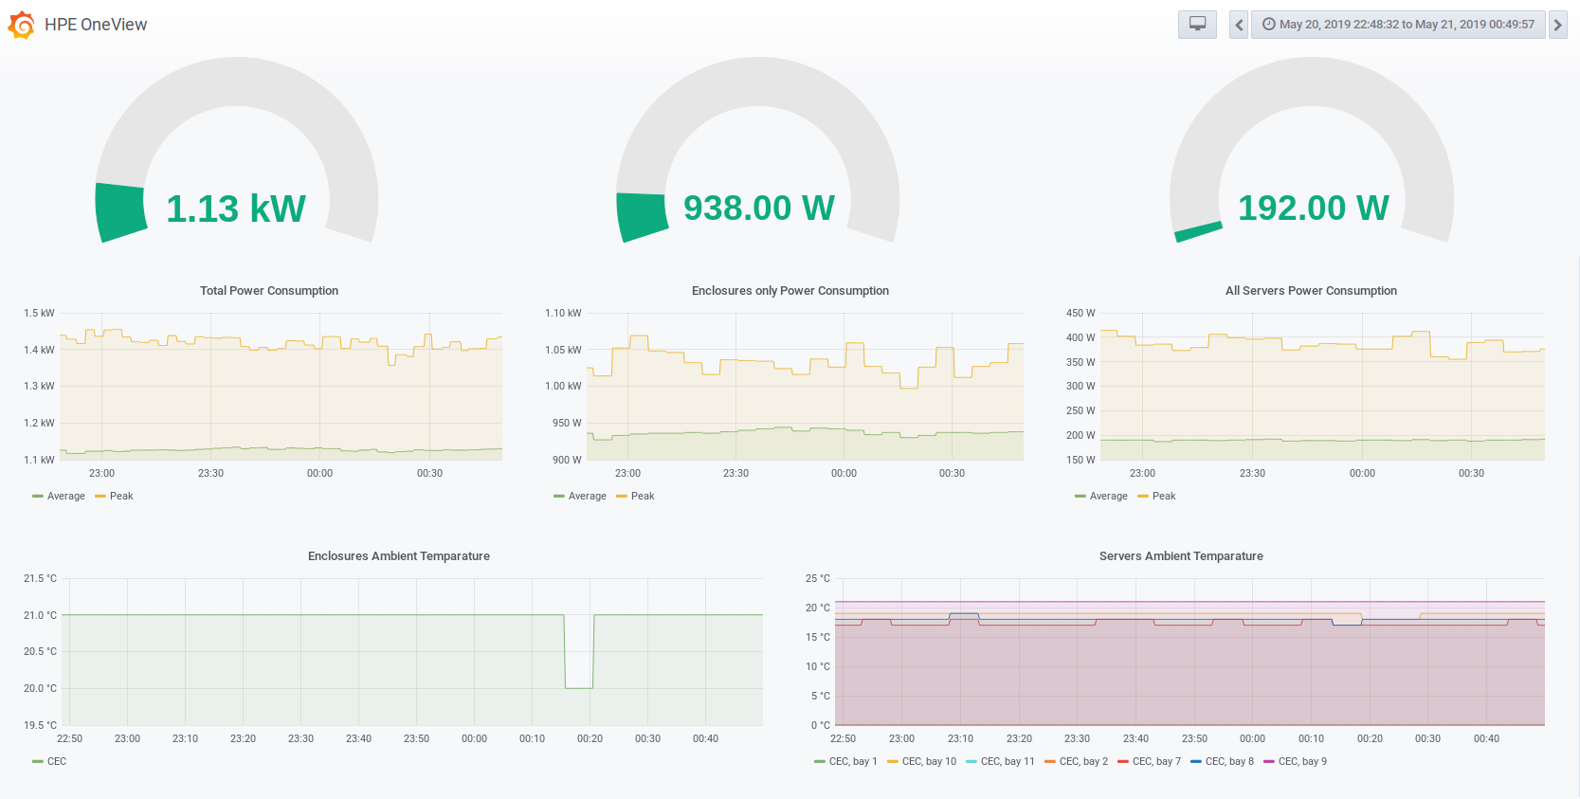This screenshot has width=1580, height=799.
Task: Toggle the monitor view mode icon
Action: (x=1197, y=25)
